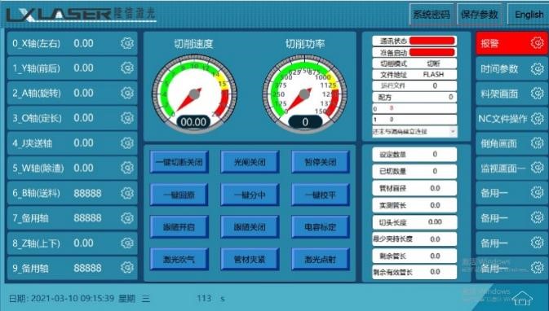
Task: Open gear settings for 8_Z轴(上下)
Action: pyautogui.click(x=127, y=243)
